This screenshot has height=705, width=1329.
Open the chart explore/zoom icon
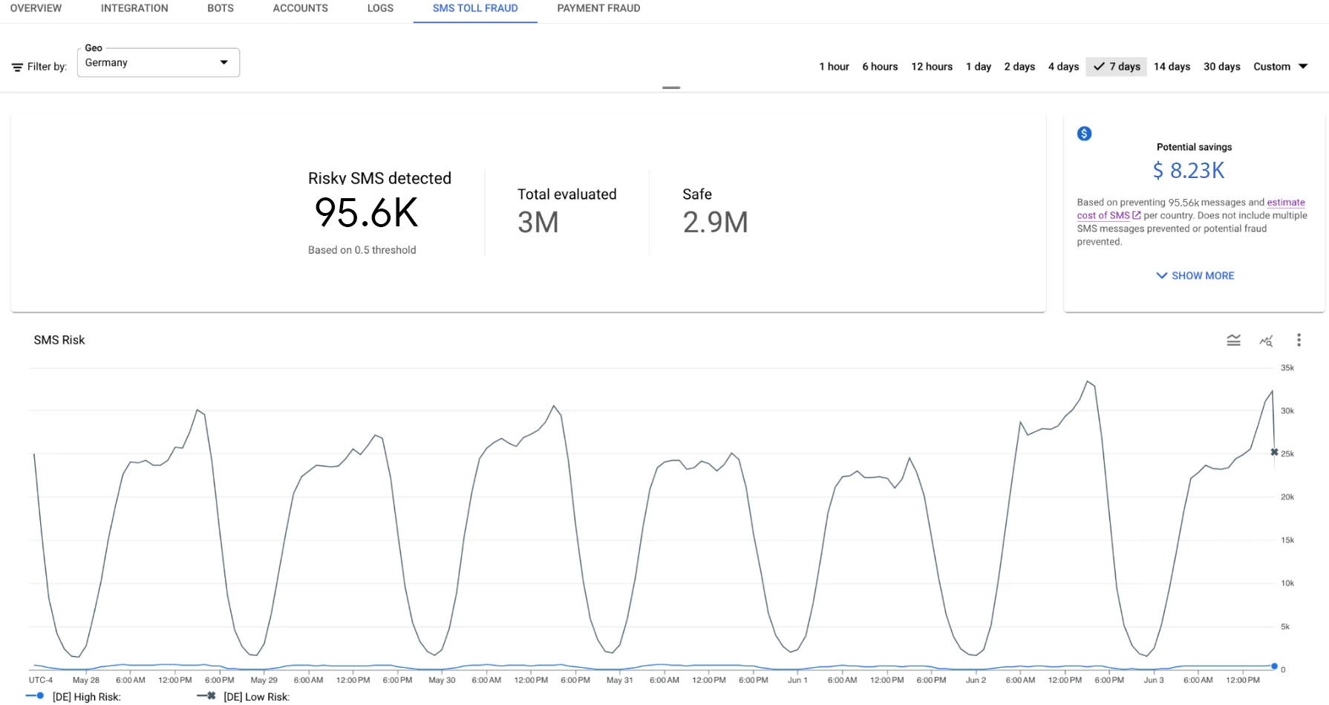point(1266,341)
